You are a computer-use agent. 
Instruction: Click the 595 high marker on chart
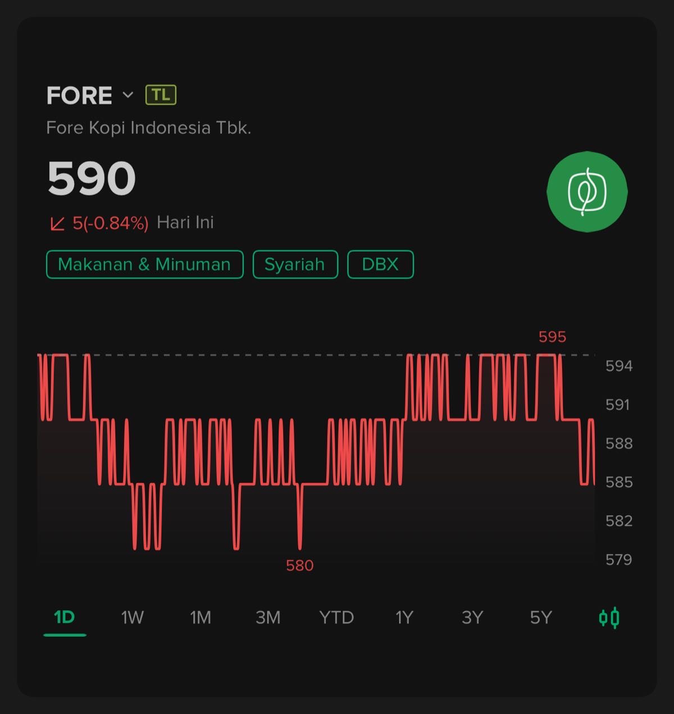click(x=552, y=337)
